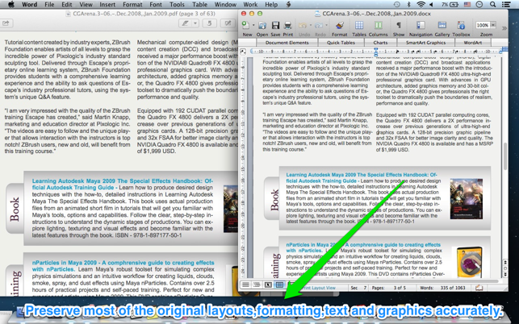
Task: Switch to Document Elements tab
Action: tap(287, 43)
